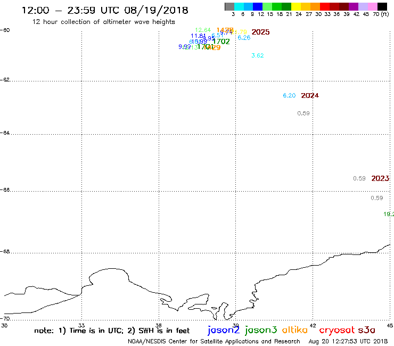Click the gray legend swatch below 3 ft

pyautogui.click(x=229, y=6)
